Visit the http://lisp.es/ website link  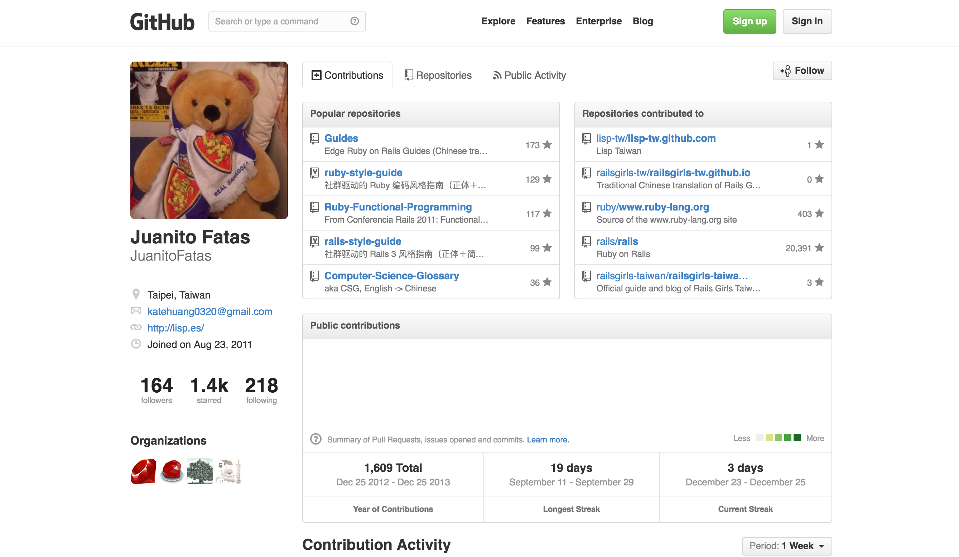pyautogui.click(x=175, y=328)
